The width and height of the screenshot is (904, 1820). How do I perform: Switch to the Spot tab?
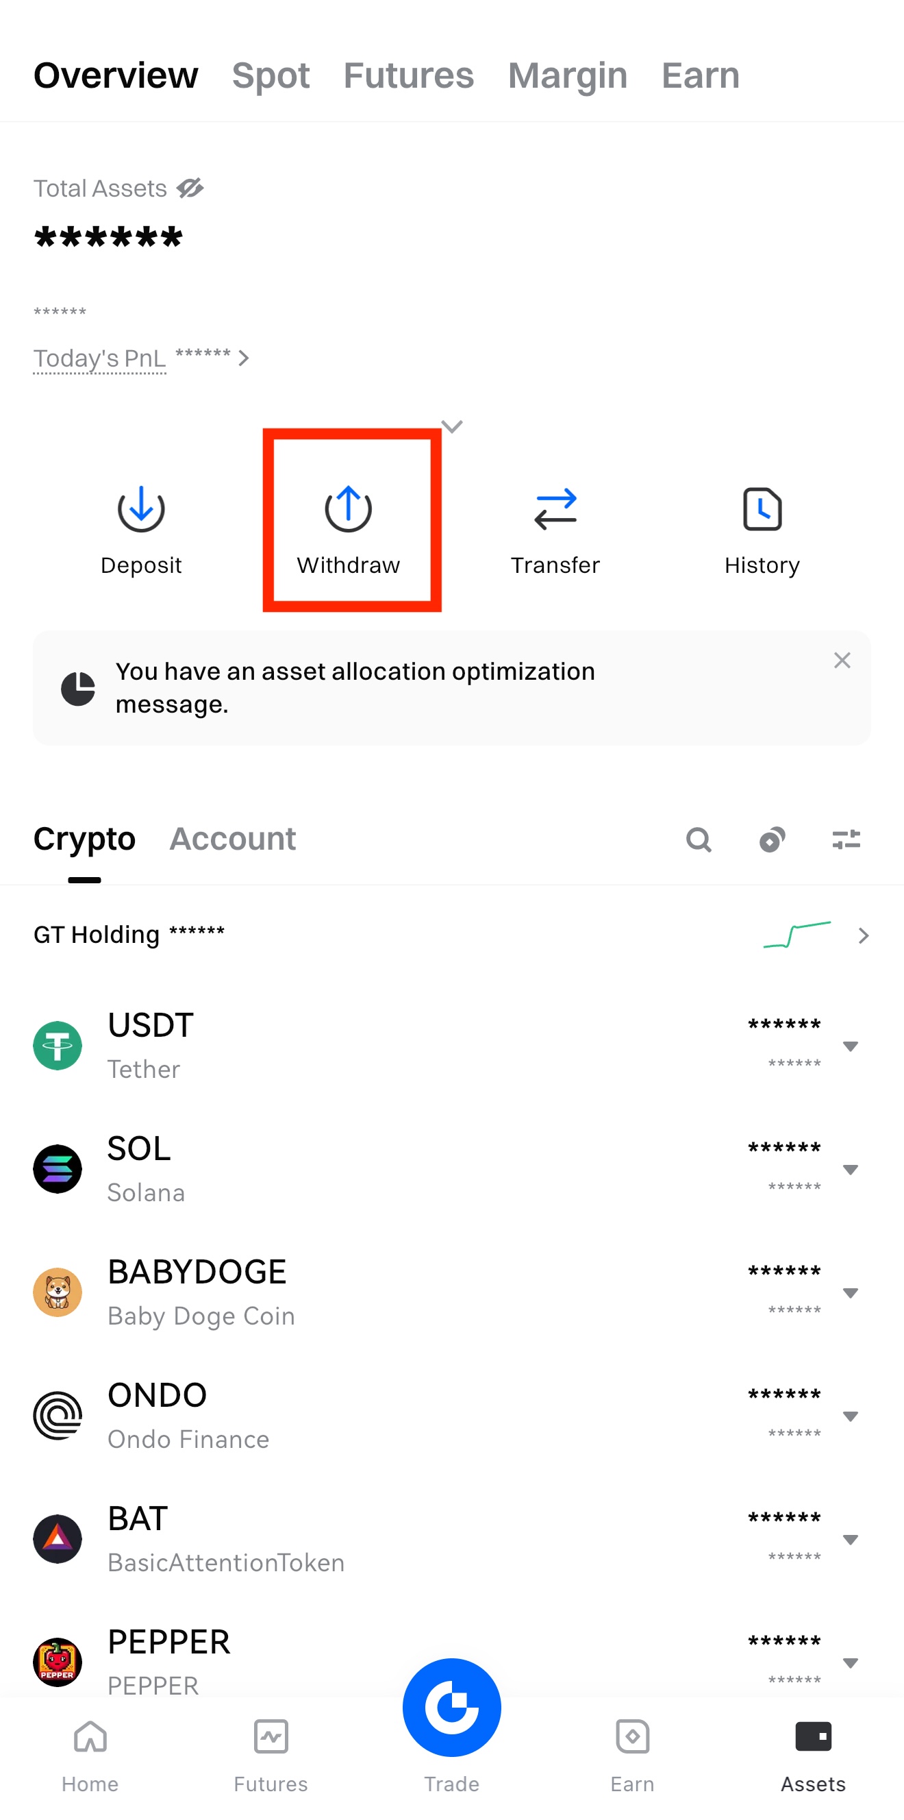(x=271, y=75)
